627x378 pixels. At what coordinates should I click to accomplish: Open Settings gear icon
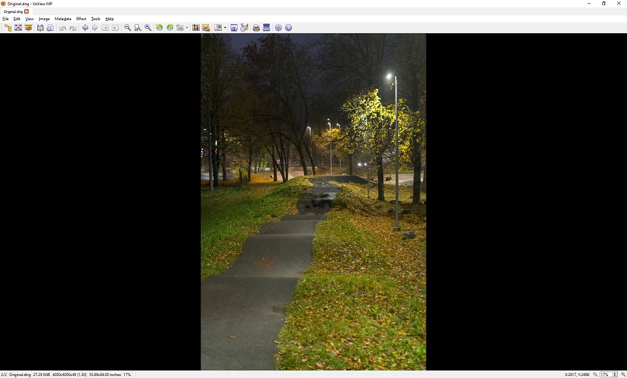tap(278, 27)
